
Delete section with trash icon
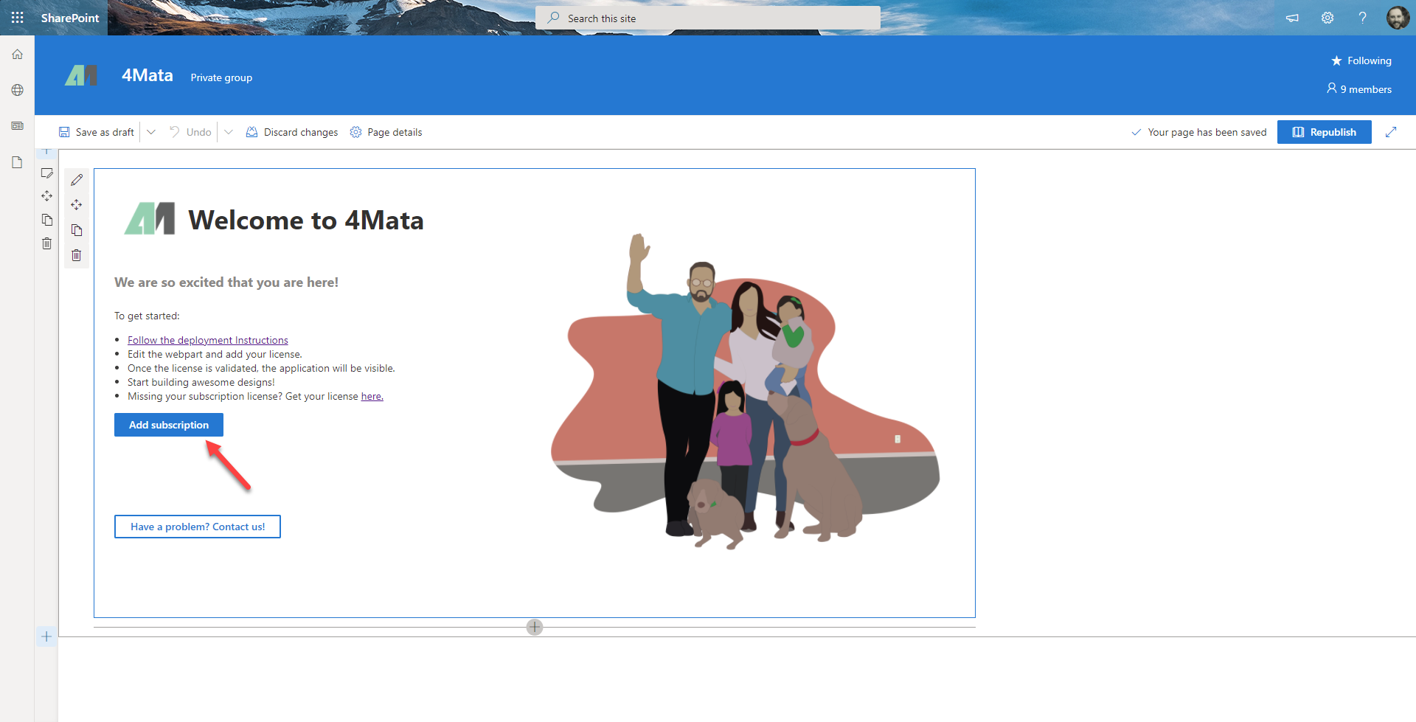47,243
